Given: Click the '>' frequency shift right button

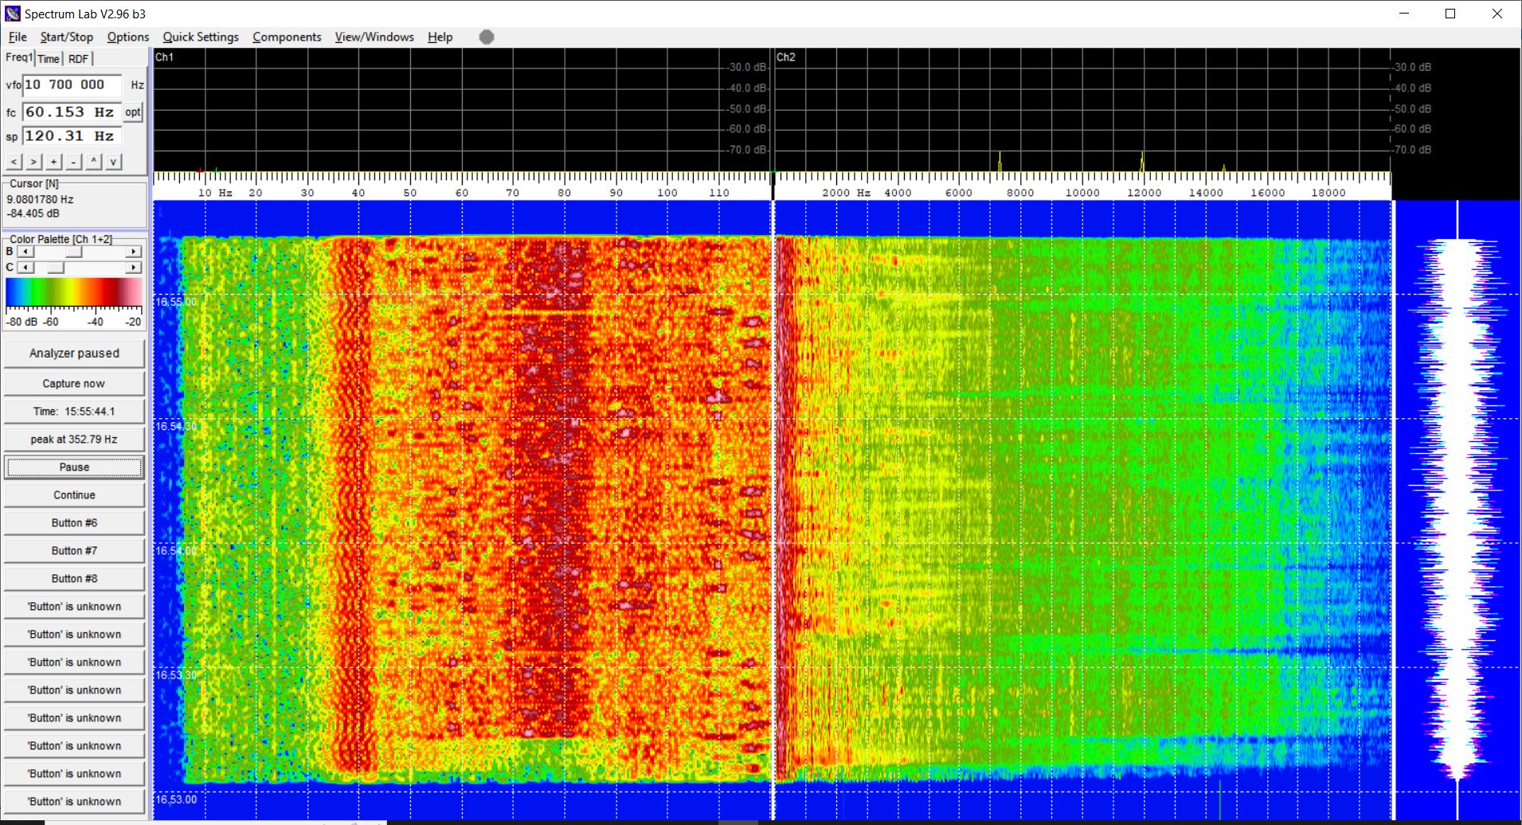Looking at the screenshot, I should [x=33, y=162].
